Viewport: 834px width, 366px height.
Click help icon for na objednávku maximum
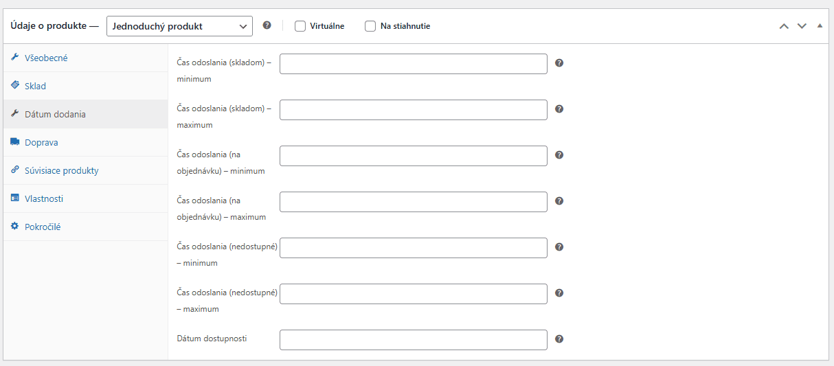(x=559, y=201)
